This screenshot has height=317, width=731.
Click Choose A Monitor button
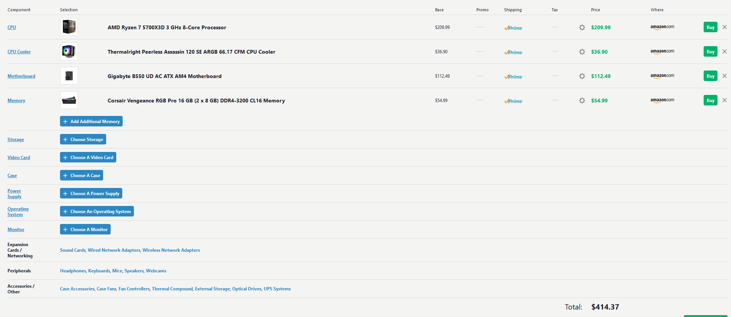click(x=85, y=229)
